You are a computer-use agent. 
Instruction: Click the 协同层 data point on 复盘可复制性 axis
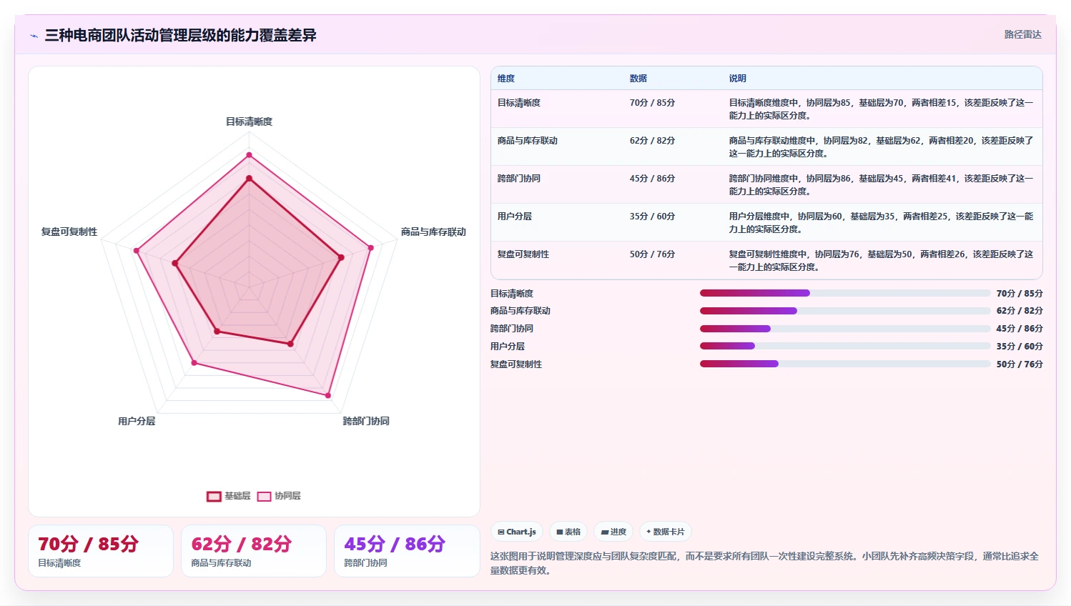[x=136, y=251]
